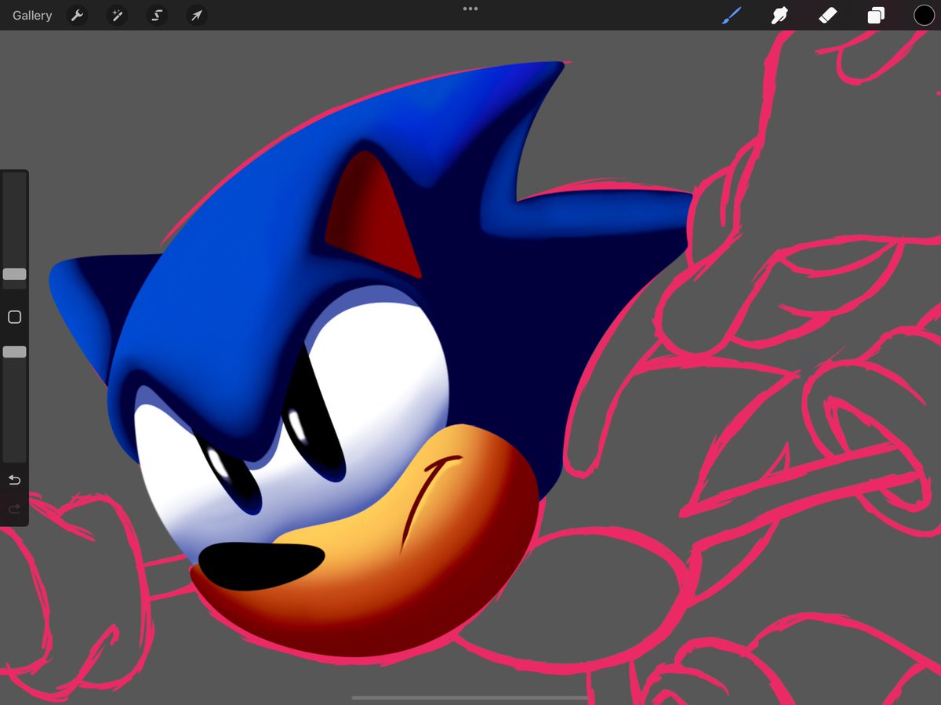Activate the Selection tool
The height and width of the screenshot is (705, 941).
(x=157, y=15)
